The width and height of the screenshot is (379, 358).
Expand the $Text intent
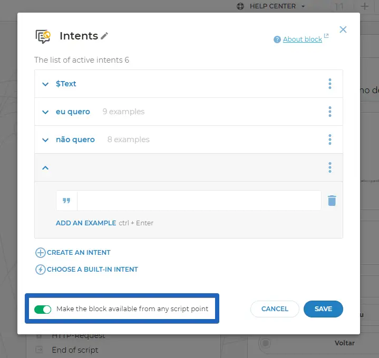pos(45,84)
